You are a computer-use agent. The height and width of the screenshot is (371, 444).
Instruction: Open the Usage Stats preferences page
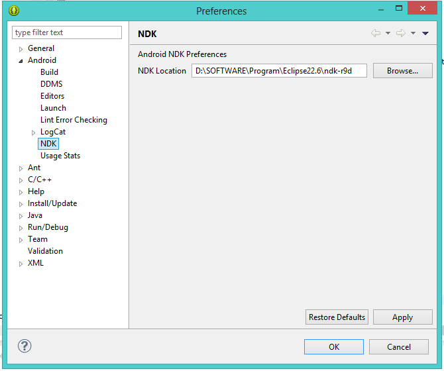point(60,156)
